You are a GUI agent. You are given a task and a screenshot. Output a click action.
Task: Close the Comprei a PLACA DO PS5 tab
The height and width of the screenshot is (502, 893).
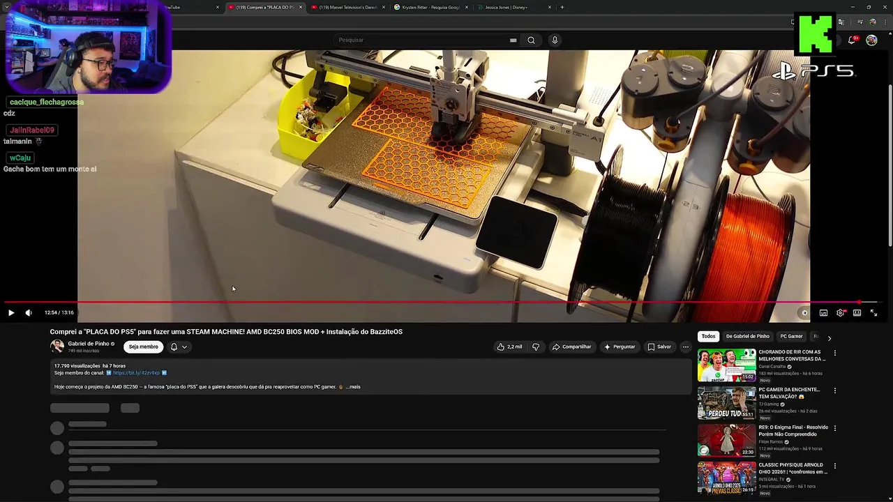pyautogui.click(x=301, y=7)
